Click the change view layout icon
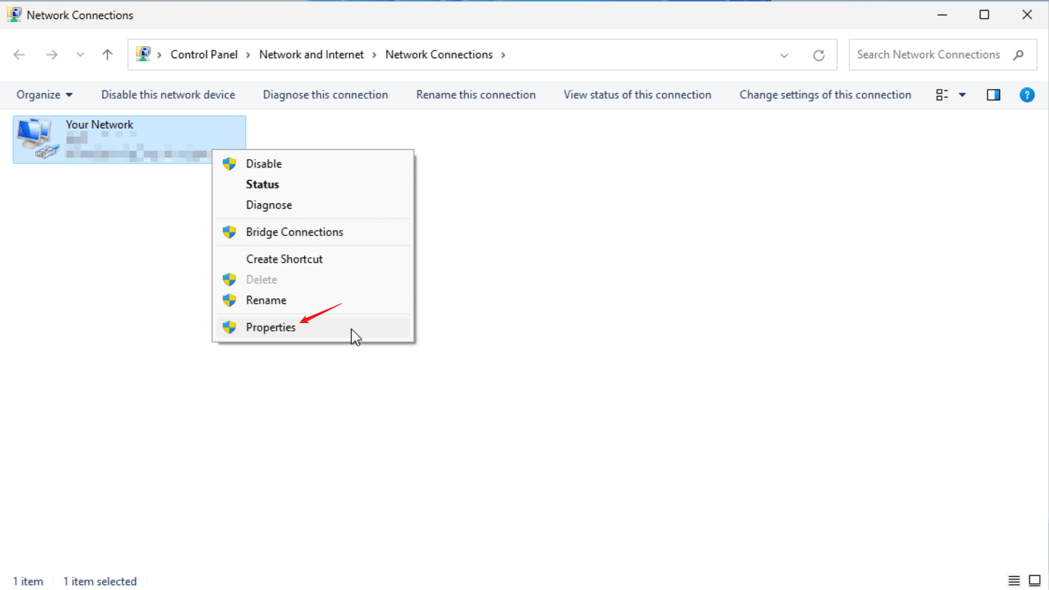The width and height of the screenshot is (1049, 590). coord(942,95)
